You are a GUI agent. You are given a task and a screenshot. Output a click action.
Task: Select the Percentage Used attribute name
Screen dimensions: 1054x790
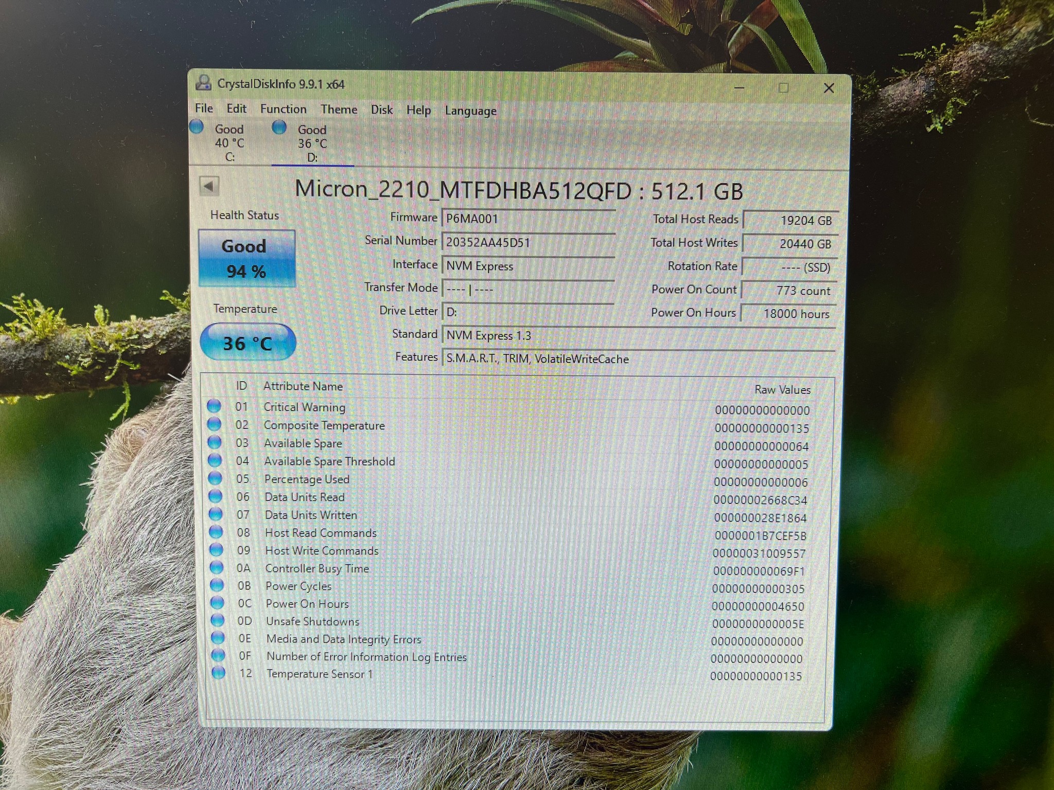coord(307,479)
